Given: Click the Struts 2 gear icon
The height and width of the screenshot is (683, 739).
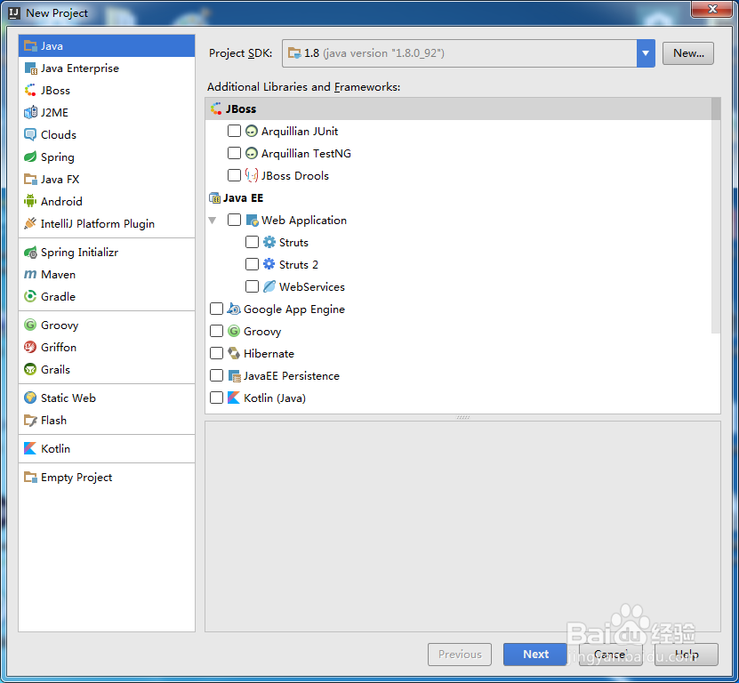Looking at the screenshot, I should click(269, 264).
